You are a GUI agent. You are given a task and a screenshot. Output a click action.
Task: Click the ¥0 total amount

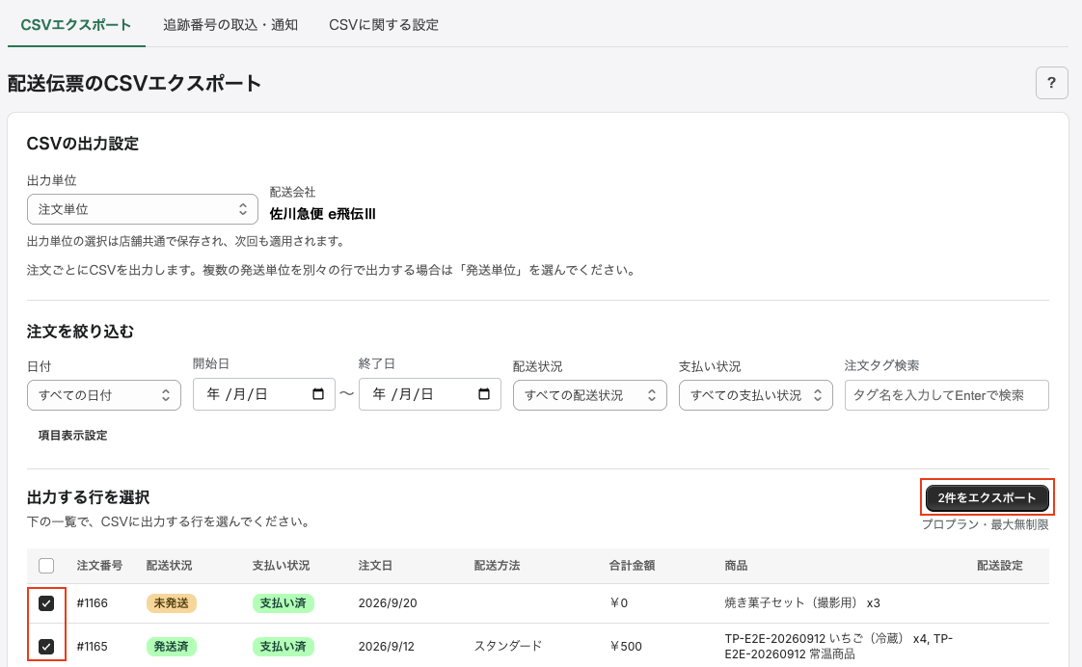pos(618,602)
